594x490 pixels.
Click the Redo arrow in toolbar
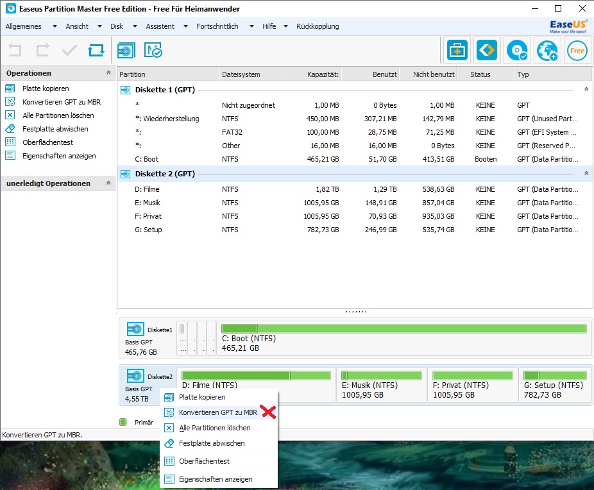(42, 50)
